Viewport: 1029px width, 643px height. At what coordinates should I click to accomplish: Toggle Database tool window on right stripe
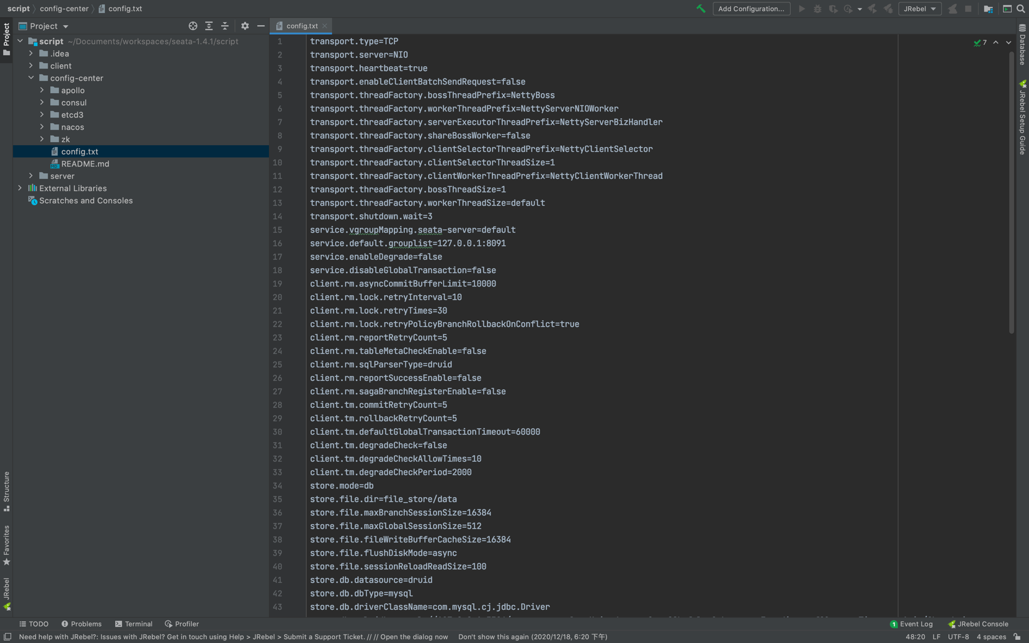[1022, 45]
